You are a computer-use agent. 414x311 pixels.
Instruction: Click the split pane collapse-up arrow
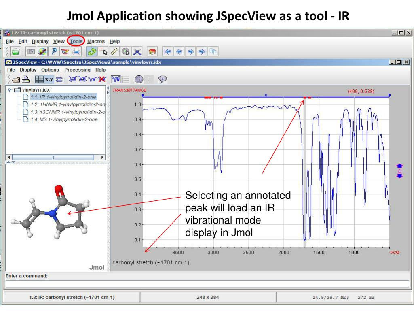click(x=8, y=162)
